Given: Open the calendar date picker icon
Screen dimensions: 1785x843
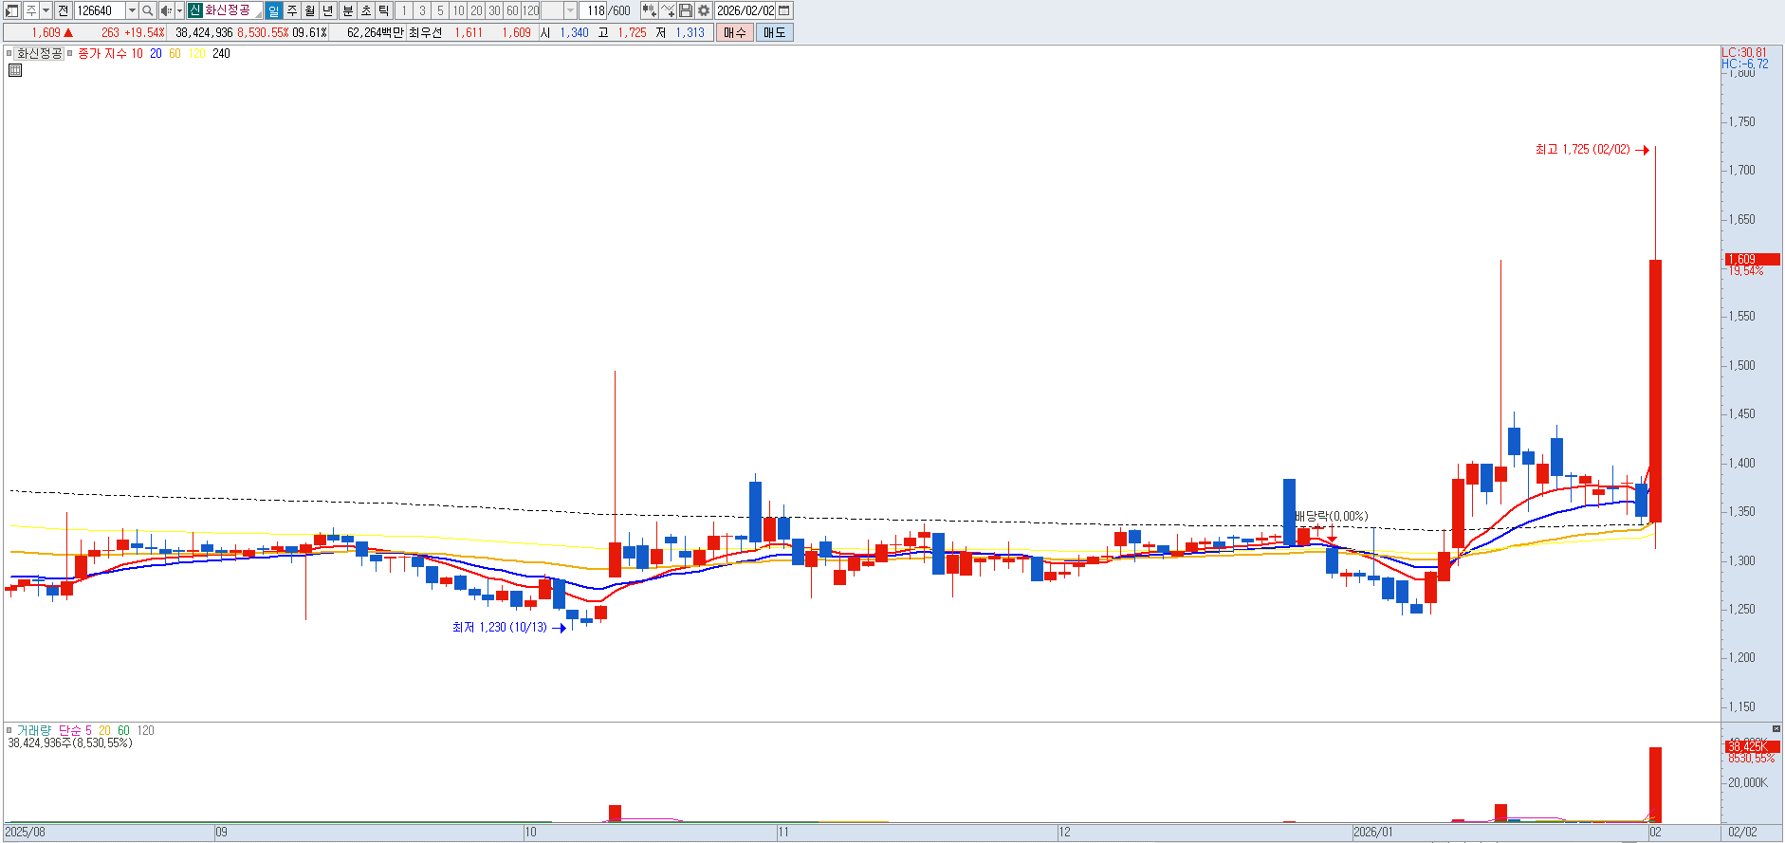Looking at the screenshot, I should coord(784,10).
